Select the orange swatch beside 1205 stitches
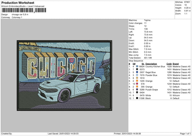 tap(137, 81)
